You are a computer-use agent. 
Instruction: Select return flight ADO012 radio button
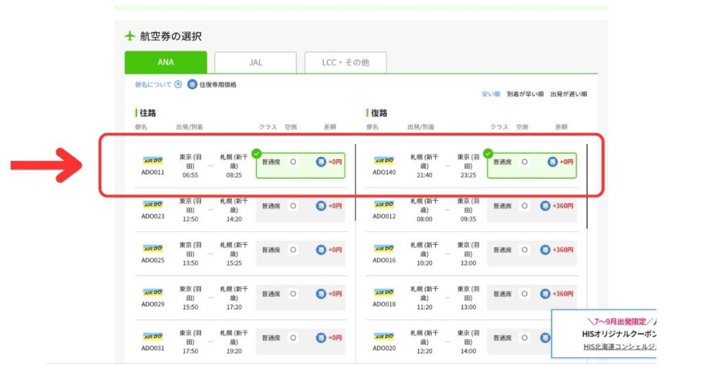(524, 206)
